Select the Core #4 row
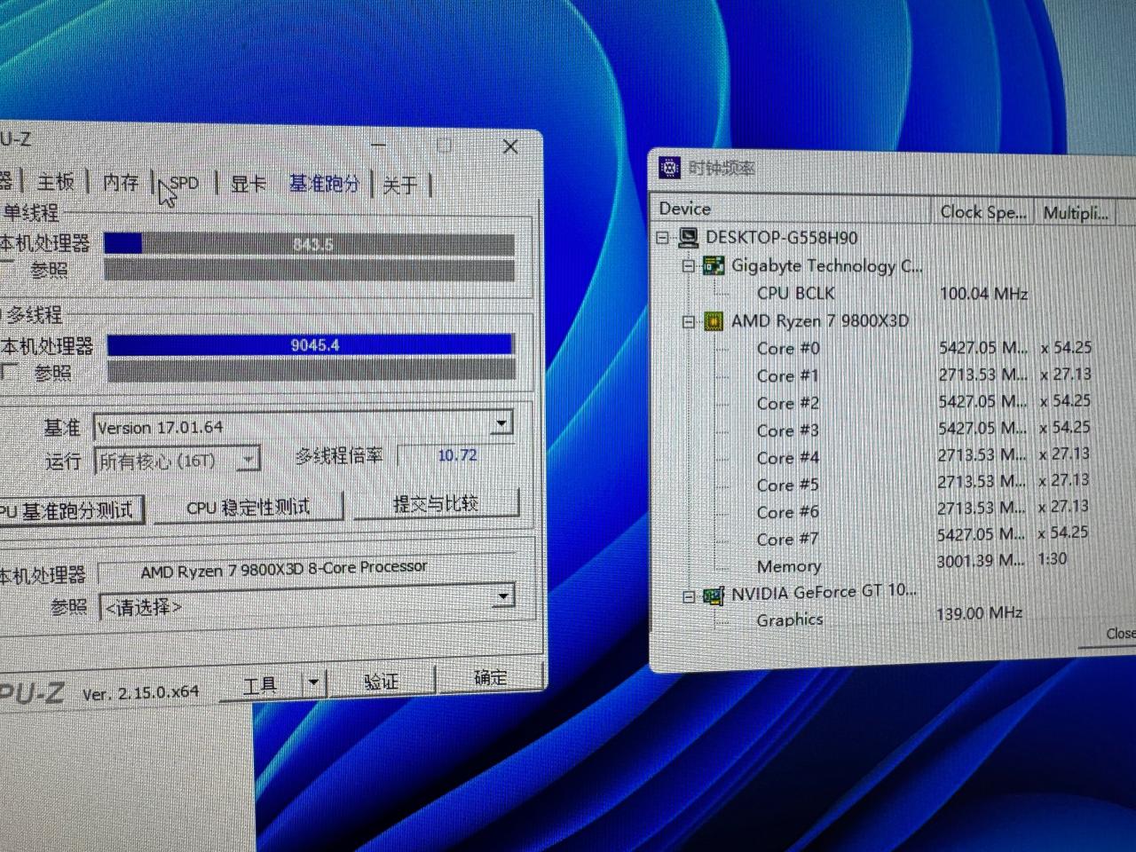The height and width of the screenshot is (852, 1136). [788, 459]
